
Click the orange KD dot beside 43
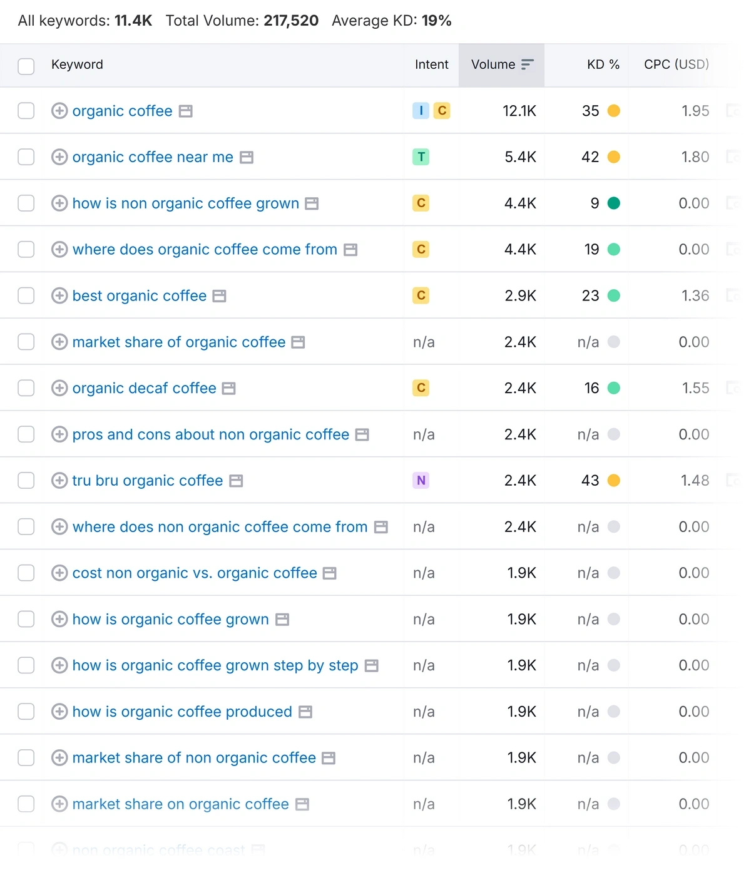[614, 480]
